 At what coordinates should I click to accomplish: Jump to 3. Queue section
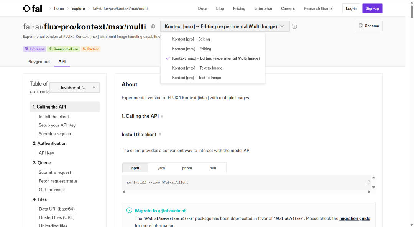42,163
